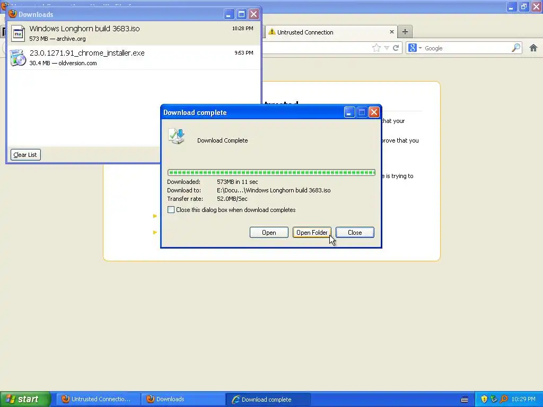Click the search magnifier icon
543x407 pixels.
tap(516, 48)
